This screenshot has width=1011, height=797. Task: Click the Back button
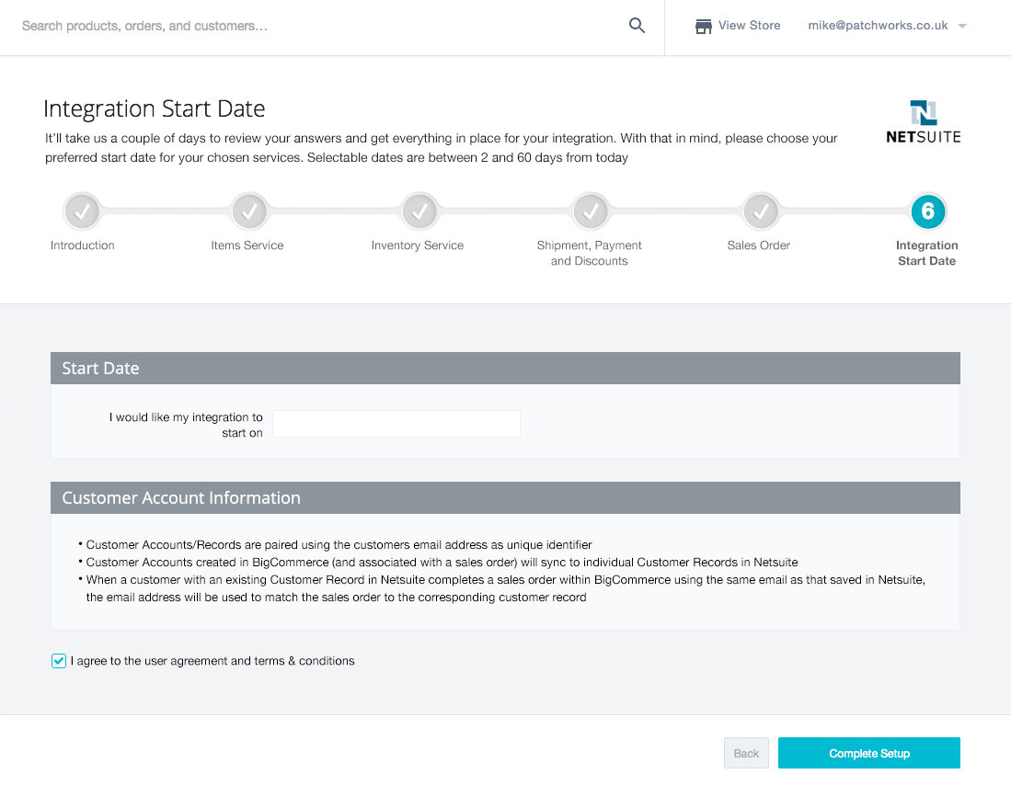746,753
